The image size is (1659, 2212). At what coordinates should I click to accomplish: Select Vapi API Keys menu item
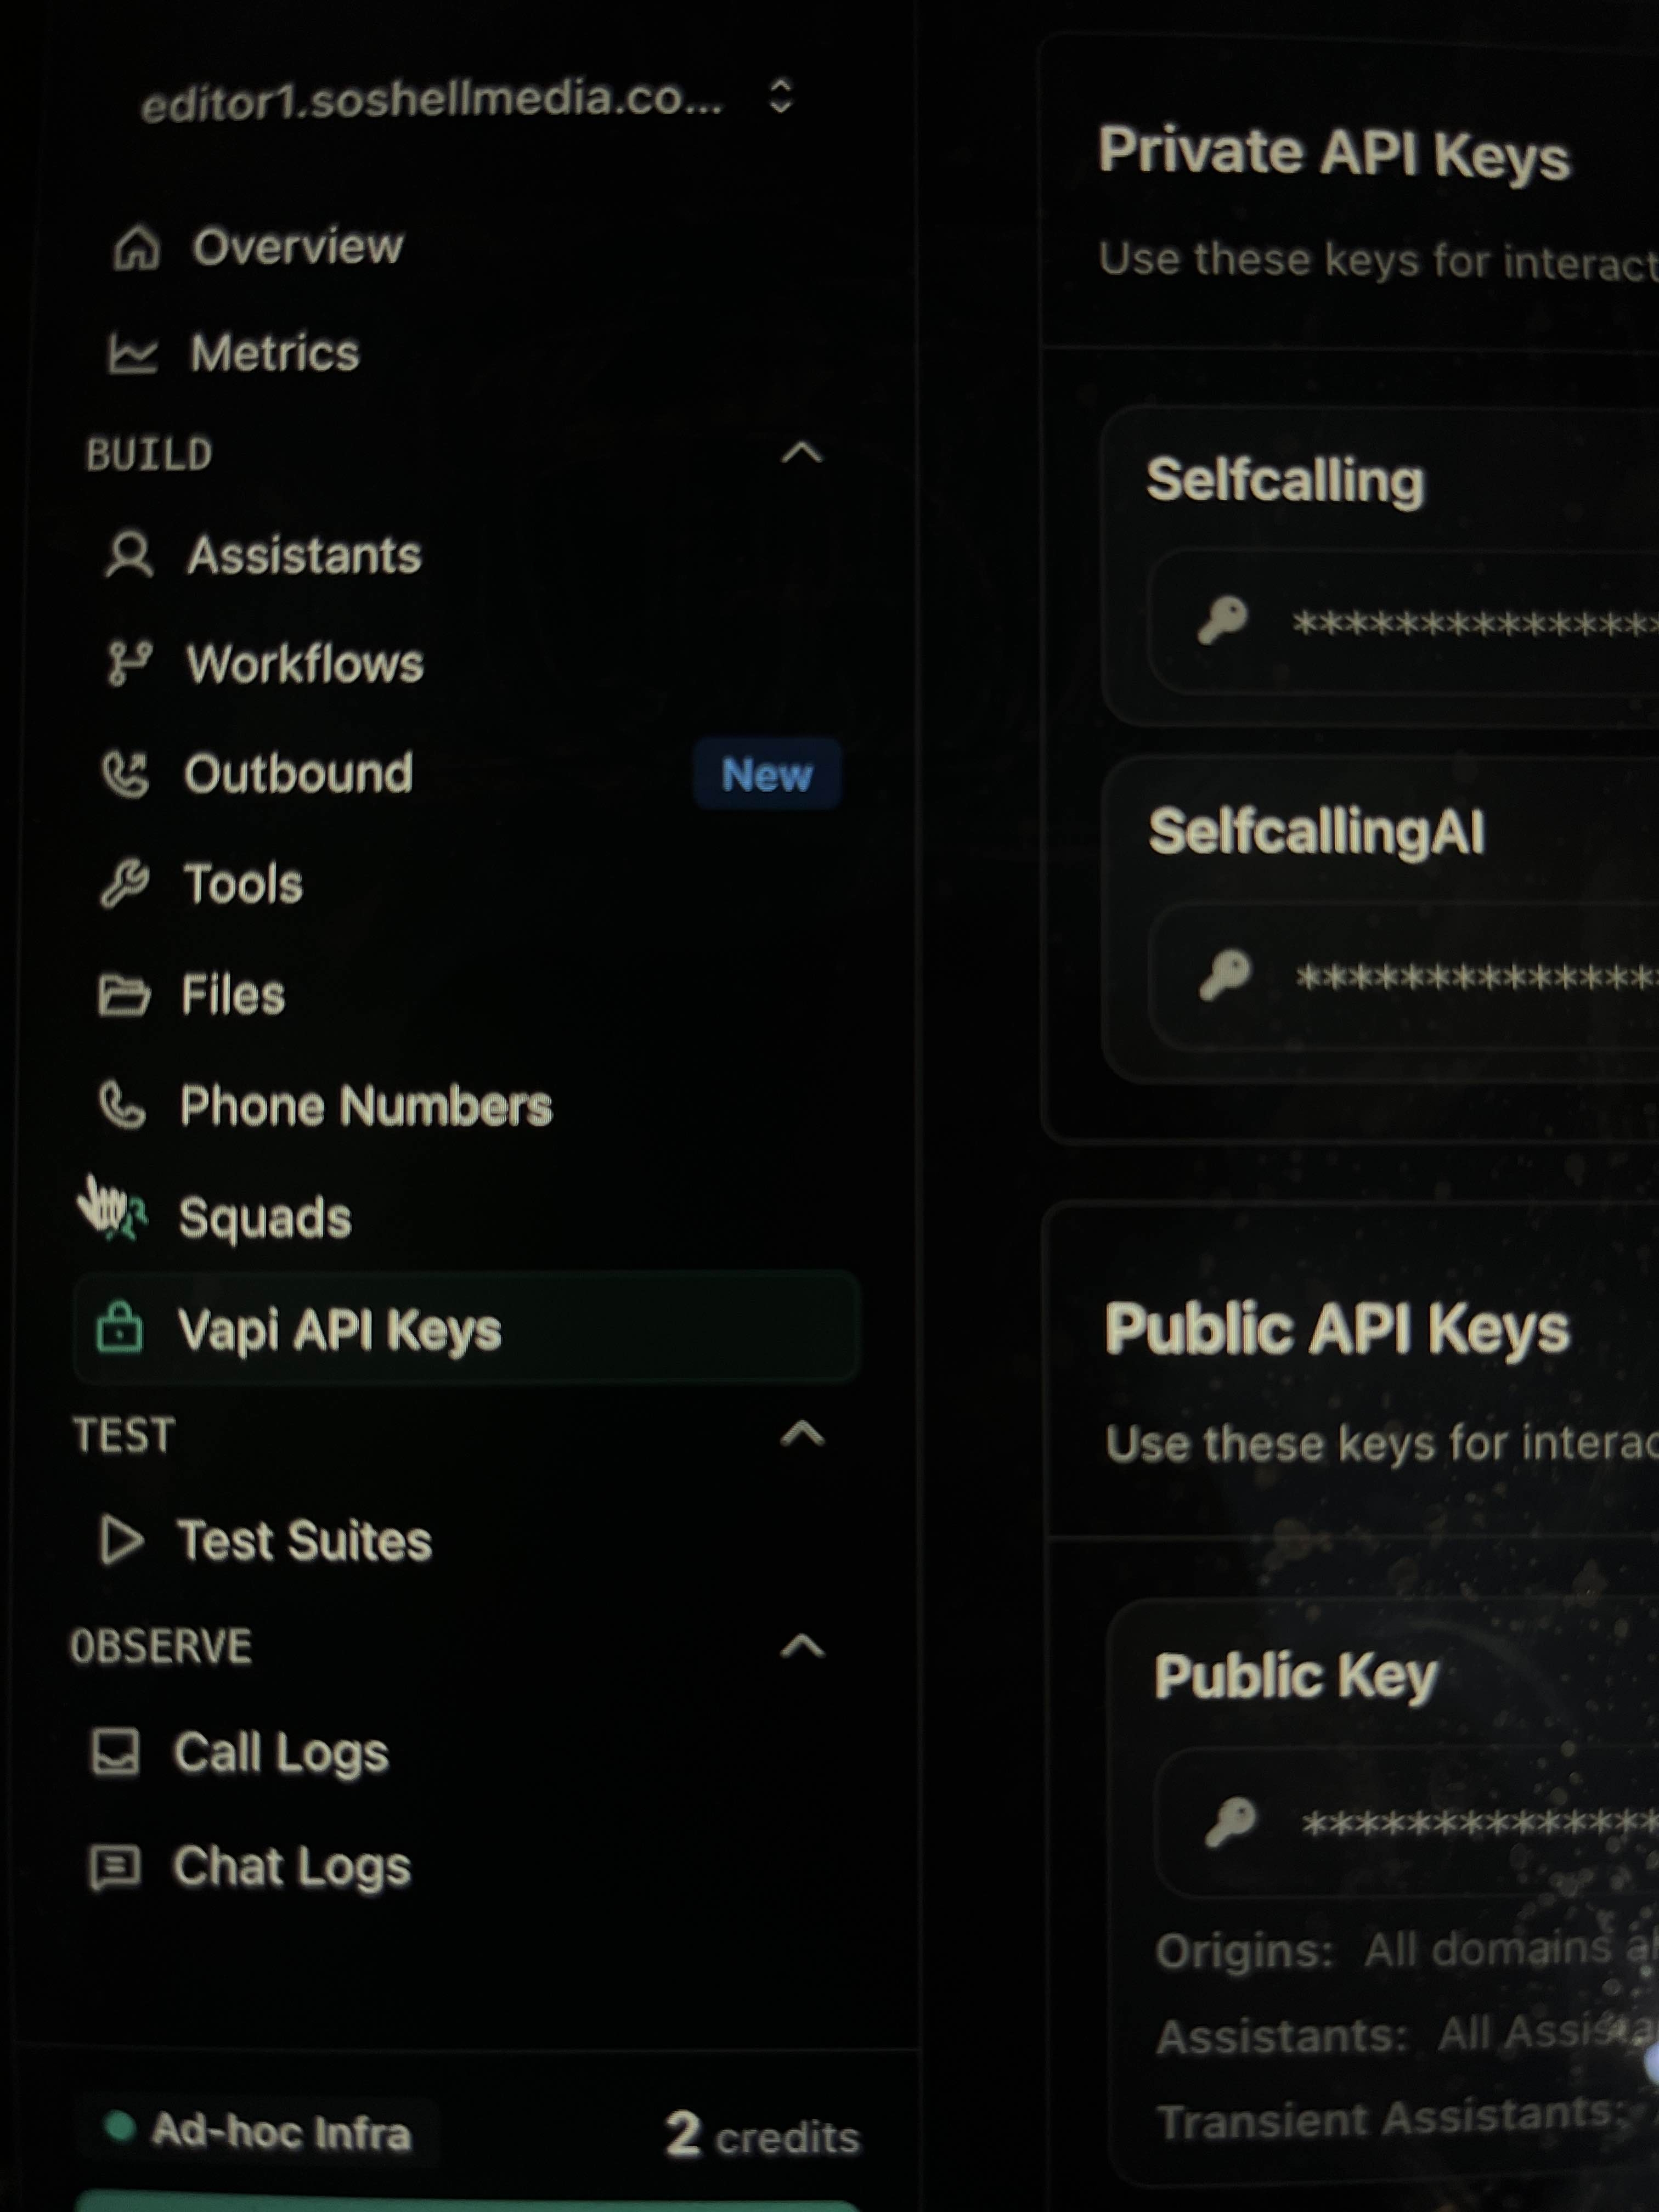pos(340,1330)
